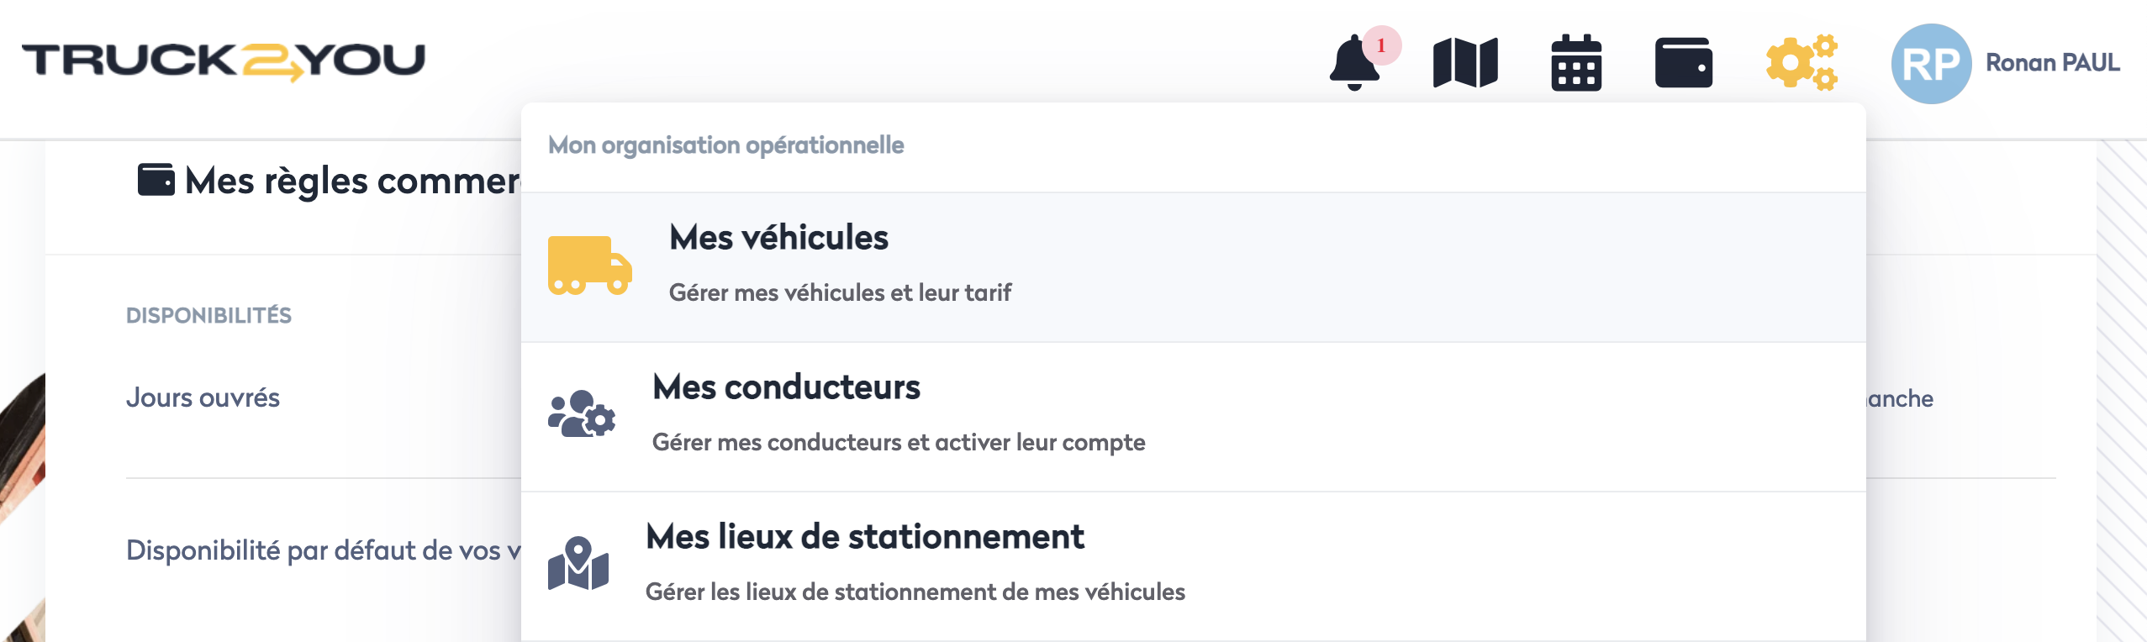This screenshot has height=642, width=2147.
Task: Click the yellow truck icon
Action: point(589,266)
